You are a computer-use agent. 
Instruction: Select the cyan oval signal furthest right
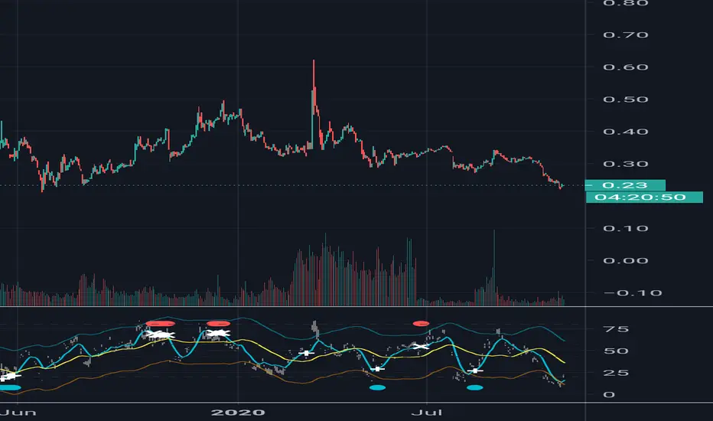click(475, 388)
